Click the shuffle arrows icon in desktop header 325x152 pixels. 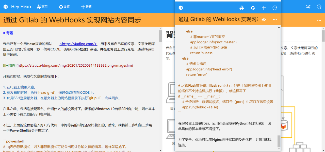308,7
